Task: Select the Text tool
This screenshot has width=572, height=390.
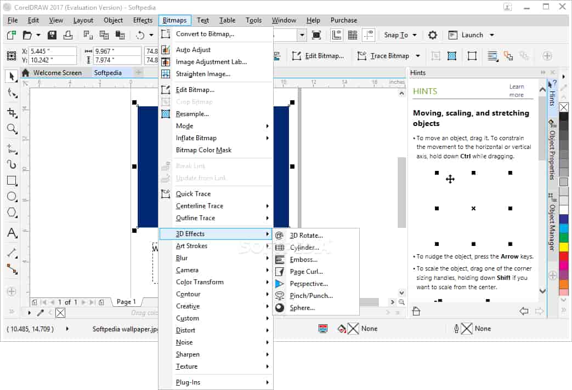Action: pos(12,233)
